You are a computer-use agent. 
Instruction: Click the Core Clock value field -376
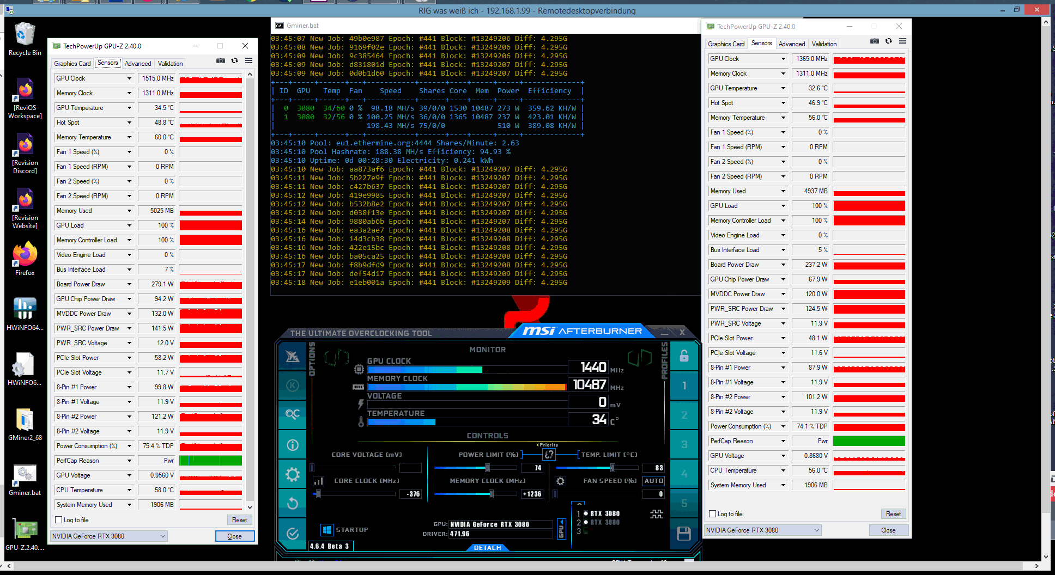pos(411,494)
